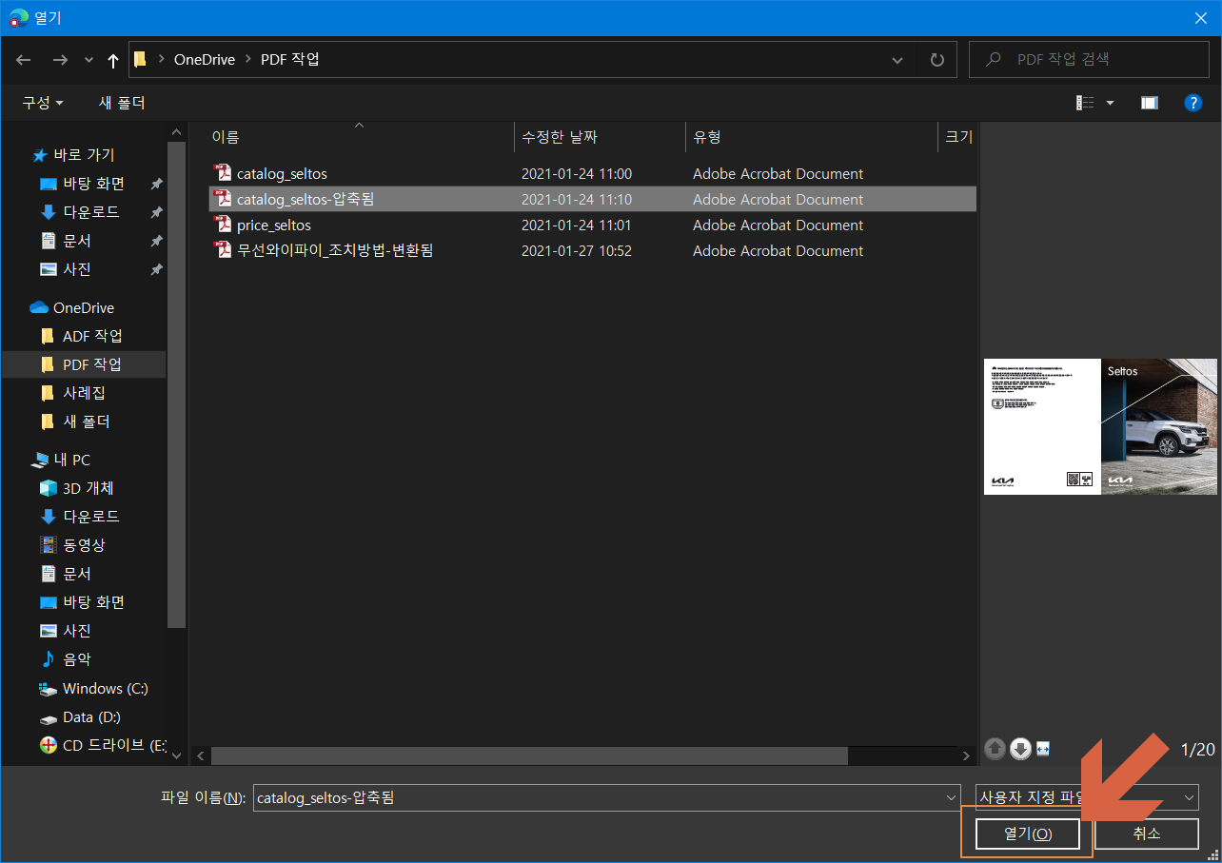
Task: Toggle the preview pane icon
Action: point(1150,103)
